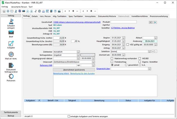Screen dimensions: 177x119
Task: Tick the Fremdvertrag checkbox
Action: [x=112, y=62]
